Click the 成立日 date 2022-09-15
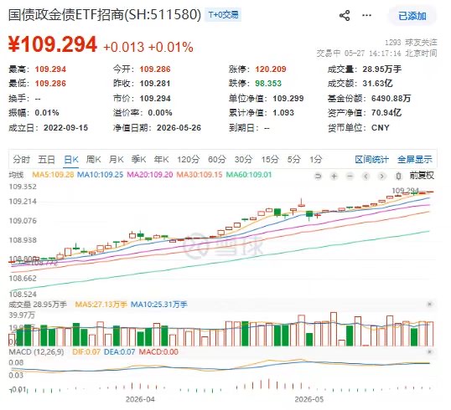451x410 pixels. coord(65,128)
